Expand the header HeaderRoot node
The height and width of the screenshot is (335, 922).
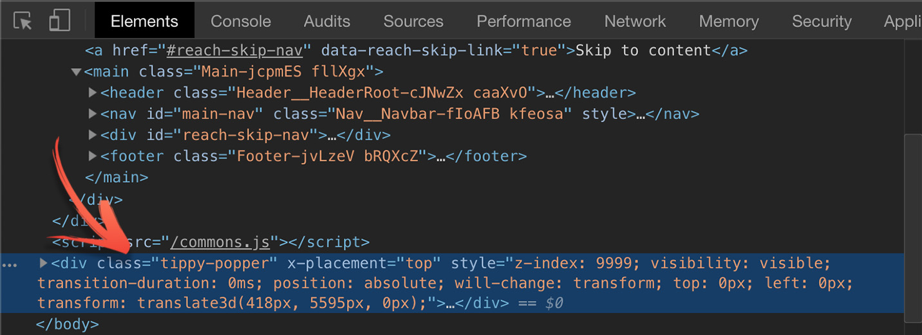[x=93, y=93]
